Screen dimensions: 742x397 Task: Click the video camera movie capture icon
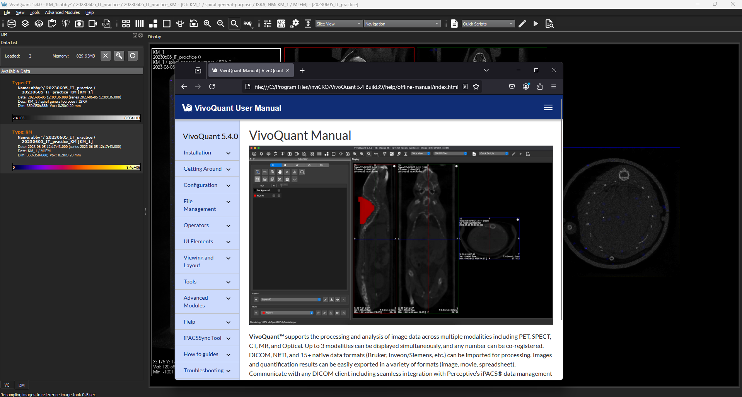pyautogui.click(x=93, y=24)
